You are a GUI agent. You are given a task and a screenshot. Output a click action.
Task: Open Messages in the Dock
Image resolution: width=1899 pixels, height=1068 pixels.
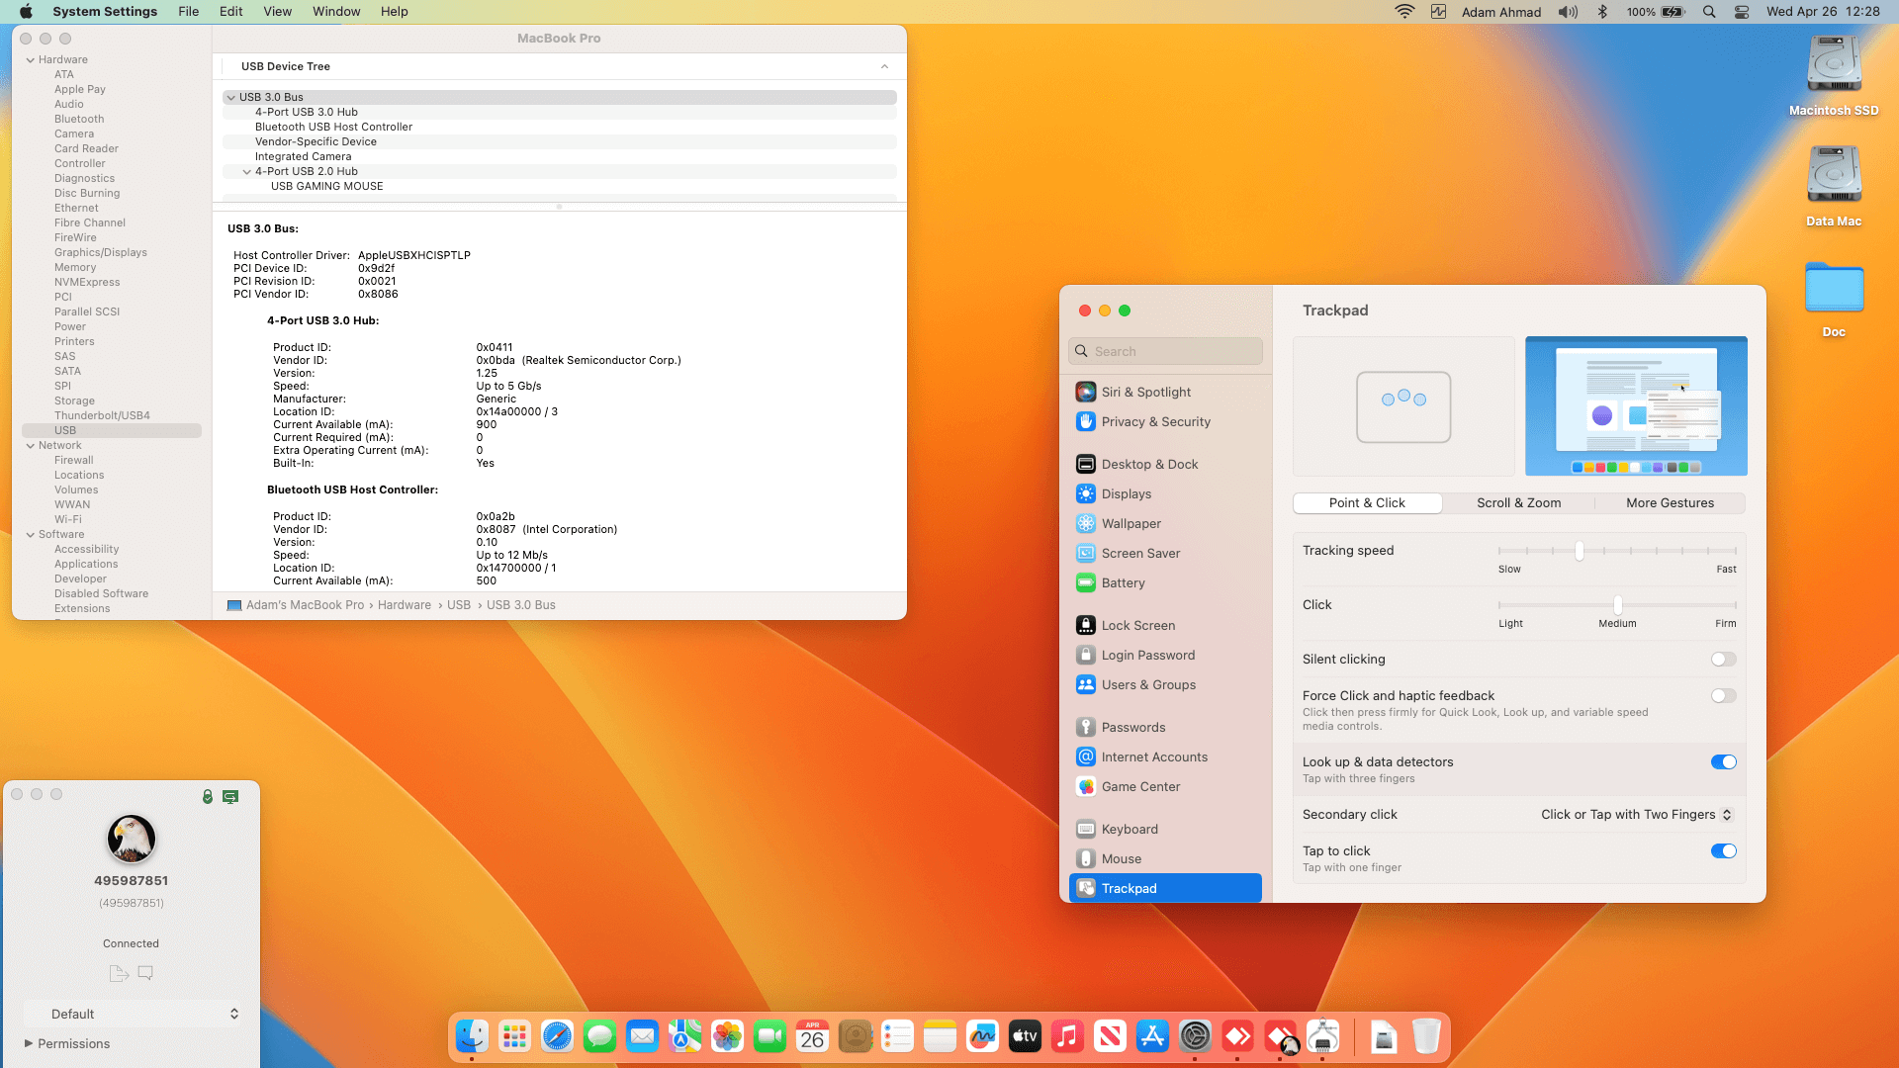point(599,1036)
